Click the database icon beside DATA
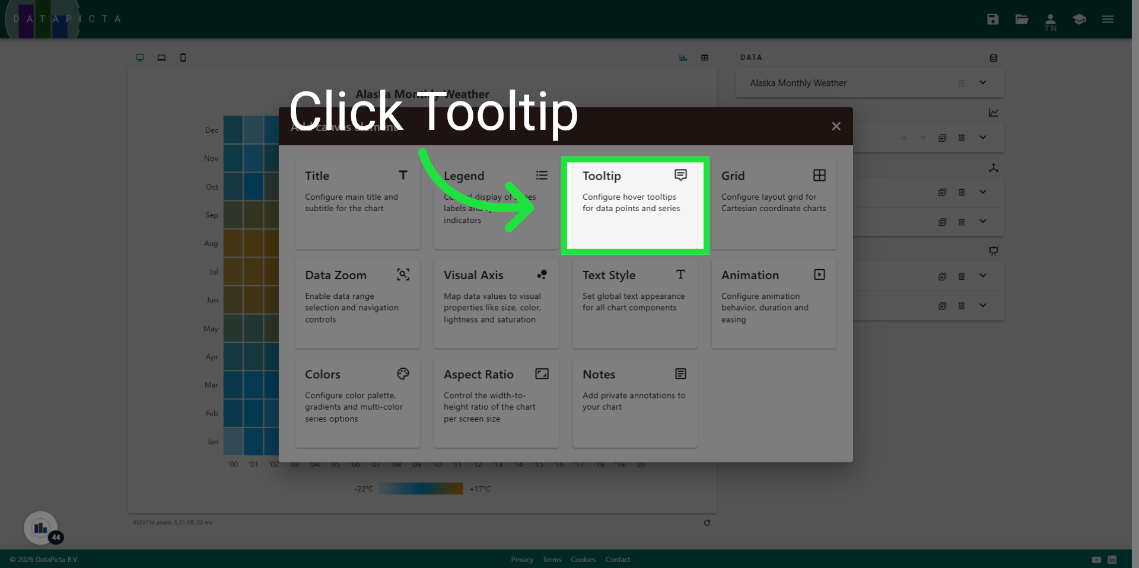This screenshot has width=1139, height=568. (994, 58)
